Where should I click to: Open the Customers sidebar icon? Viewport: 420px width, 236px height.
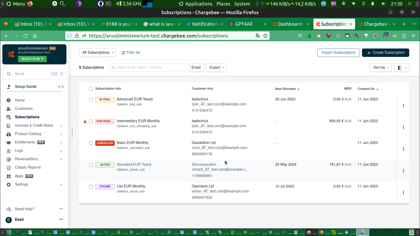click(x=9, y=109)
